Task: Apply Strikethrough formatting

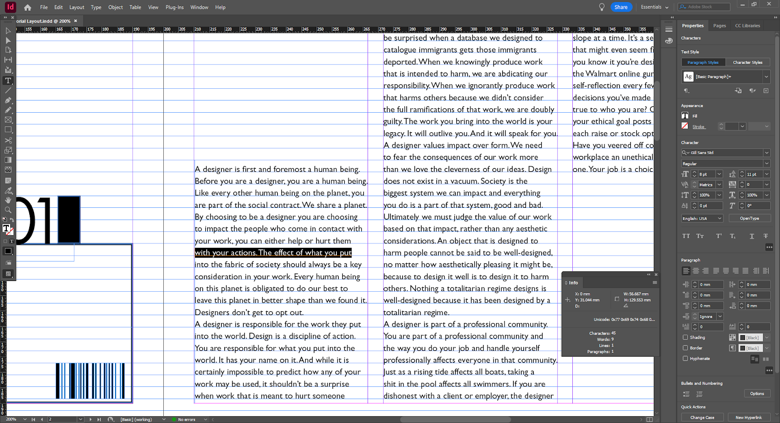Action: click(x=766, y=236)
